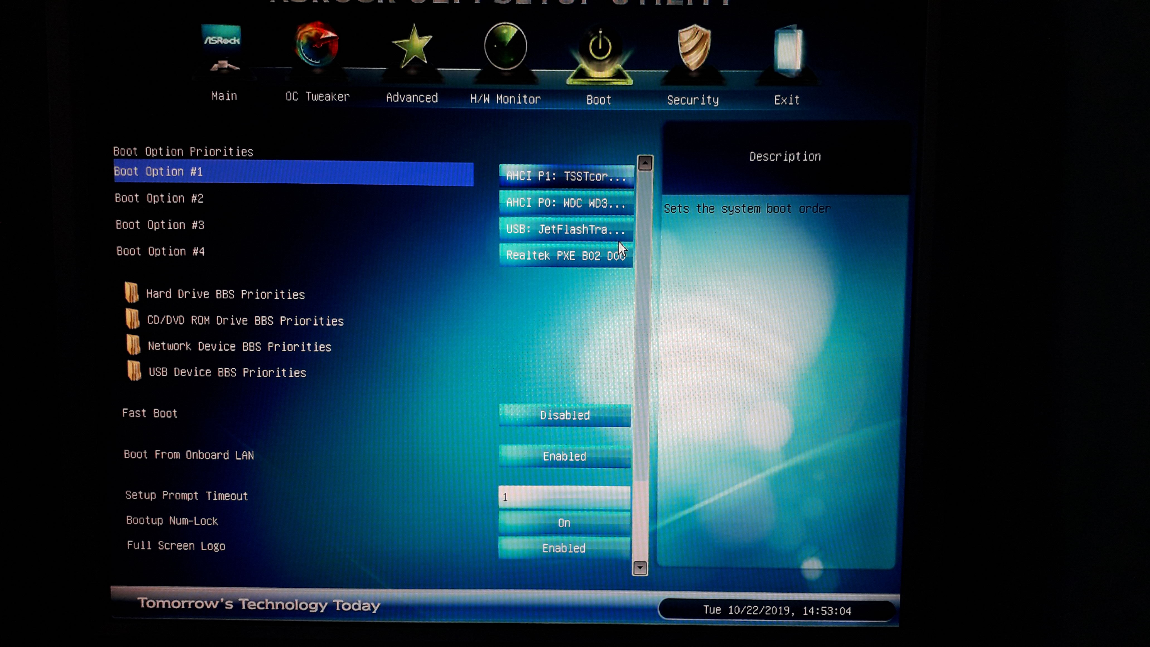This screenshot has width=1150, height=647.
Task: Click the vertical scrollbar track
Action: pyautogui.click(x=643, y=366)
